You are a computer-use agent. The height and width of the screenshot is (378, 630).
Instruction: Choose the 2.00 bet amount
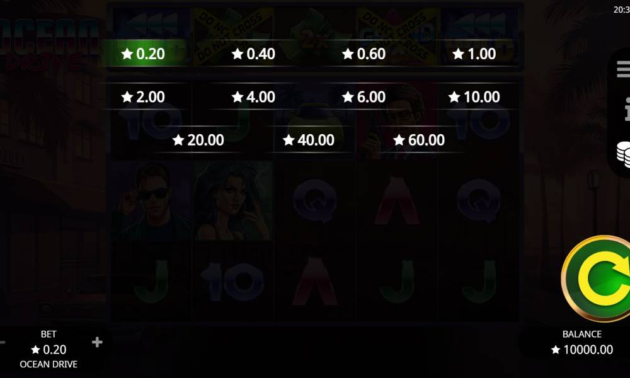[x=144, y=97]
